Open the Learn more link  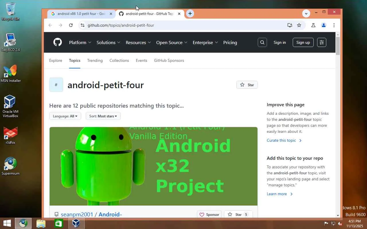pyautogui.click(x=280, y=194)
